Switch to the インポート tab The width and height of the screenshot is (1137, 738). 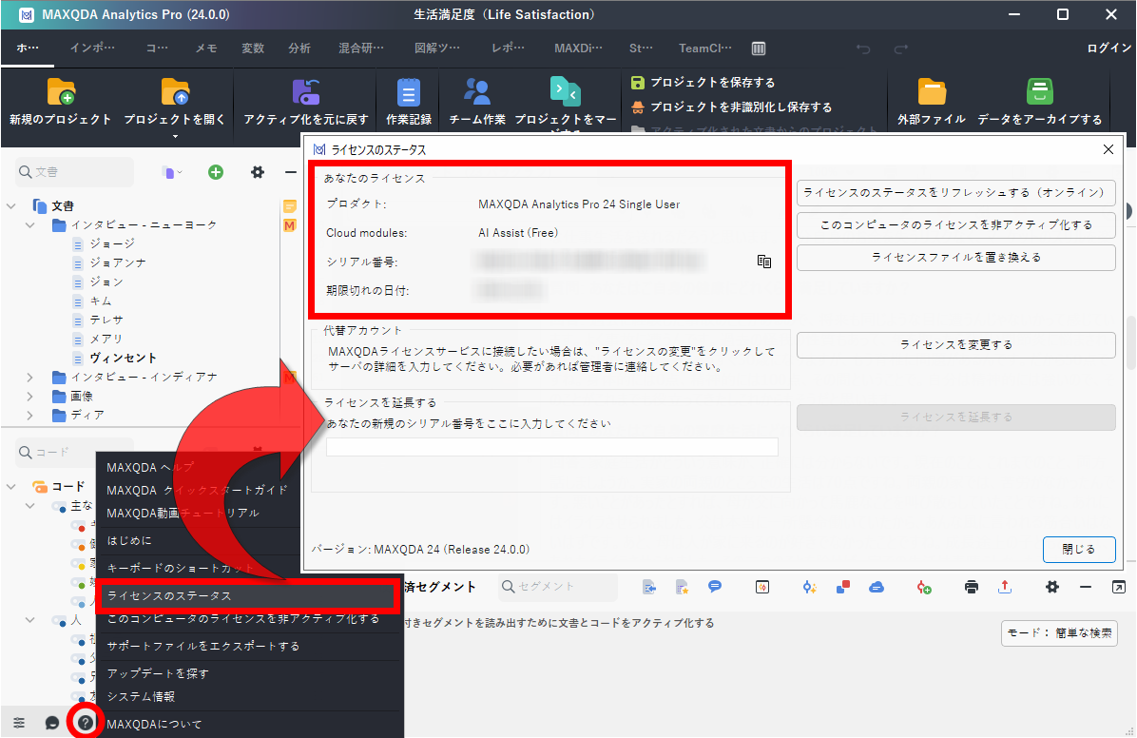92,48
